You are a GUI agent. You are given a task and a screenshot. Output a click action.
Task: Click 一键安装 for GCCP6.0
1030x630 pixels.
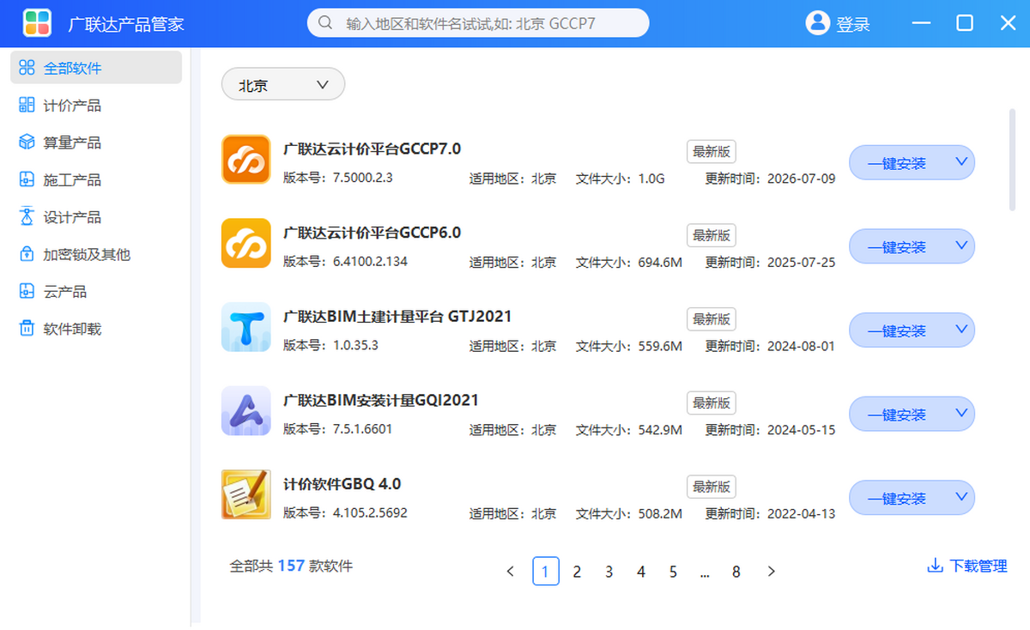(x=897, y=247)
